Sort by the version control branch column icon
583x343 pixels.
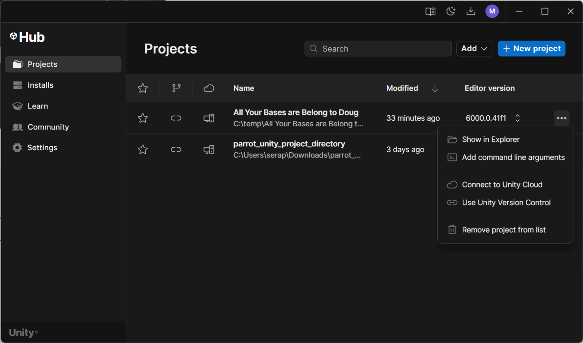click(x=176, y=88)
